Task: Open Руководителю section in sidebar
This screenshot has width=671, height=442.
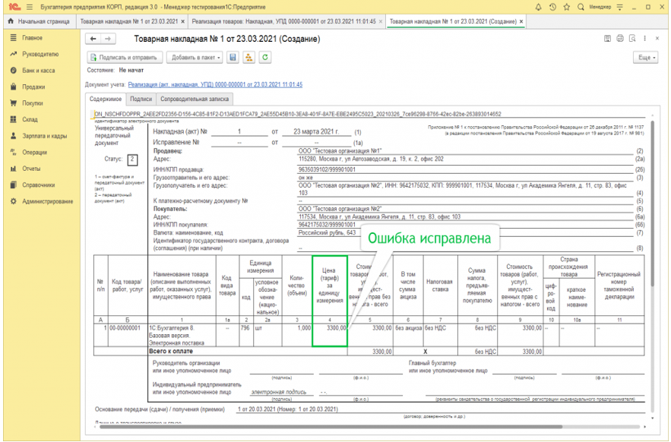Action: tap(42, 54)
